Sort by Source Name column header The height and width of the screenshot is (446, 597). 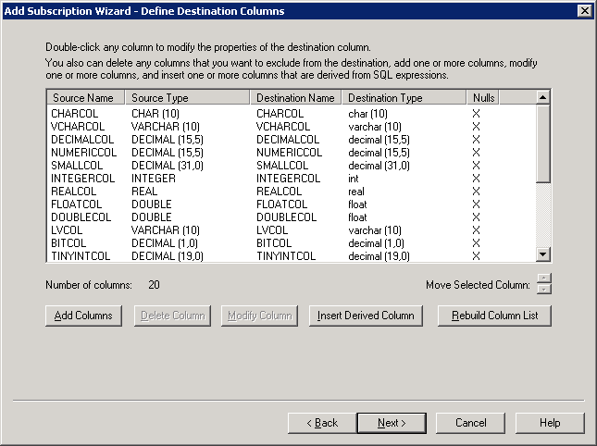tap(85, 97)
